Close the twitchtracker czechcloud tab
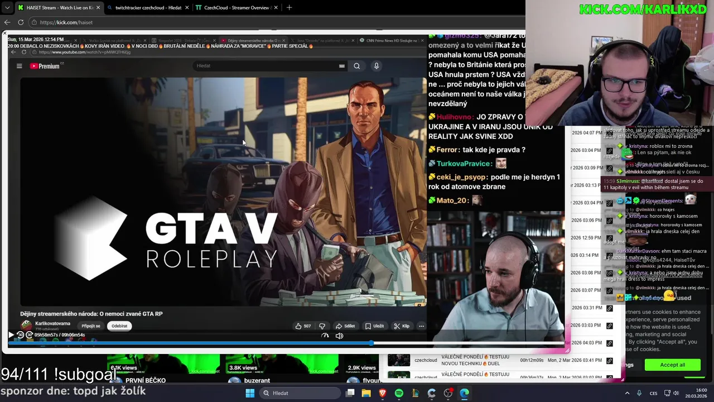714x402 pixels. coord(186,8)
